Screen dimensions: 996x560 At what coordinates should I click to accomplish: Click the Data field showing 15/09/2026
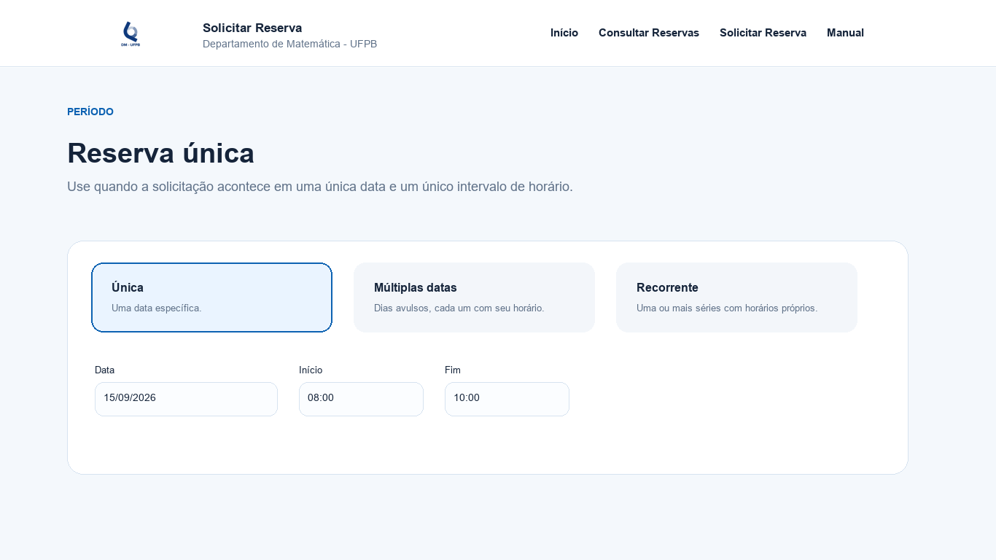[x=186, y=399]
